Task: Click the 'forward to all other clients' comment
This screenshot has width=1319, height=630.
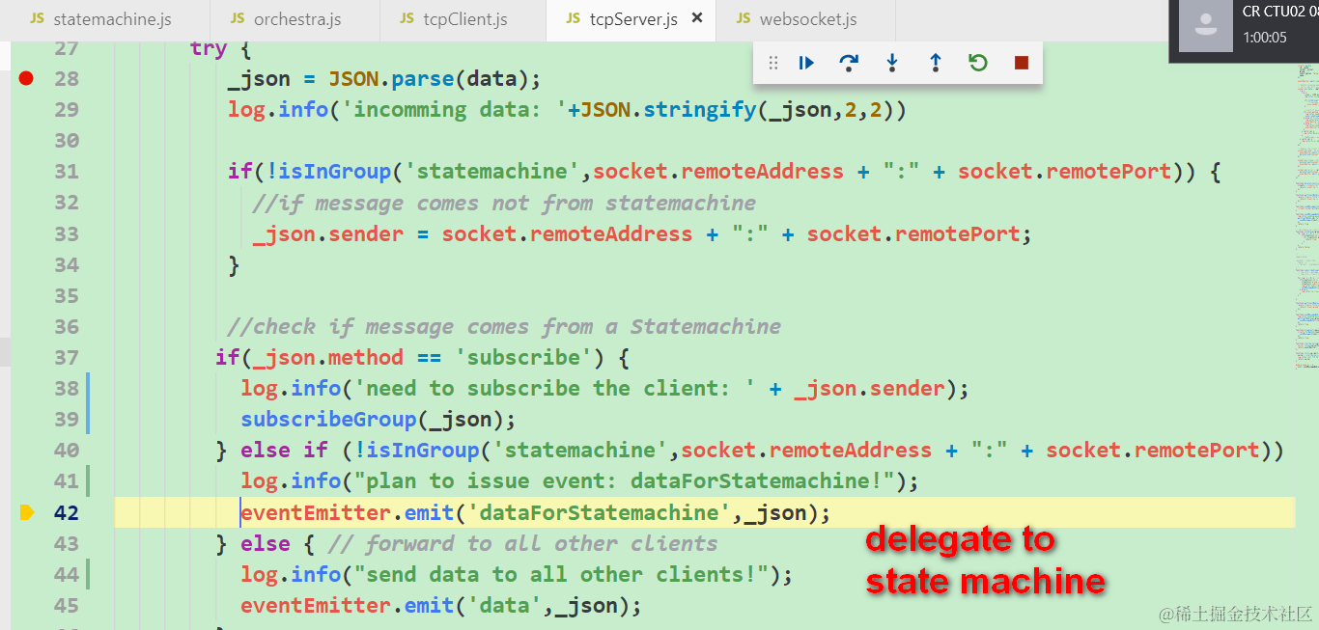Action: [x=522, y=544]
